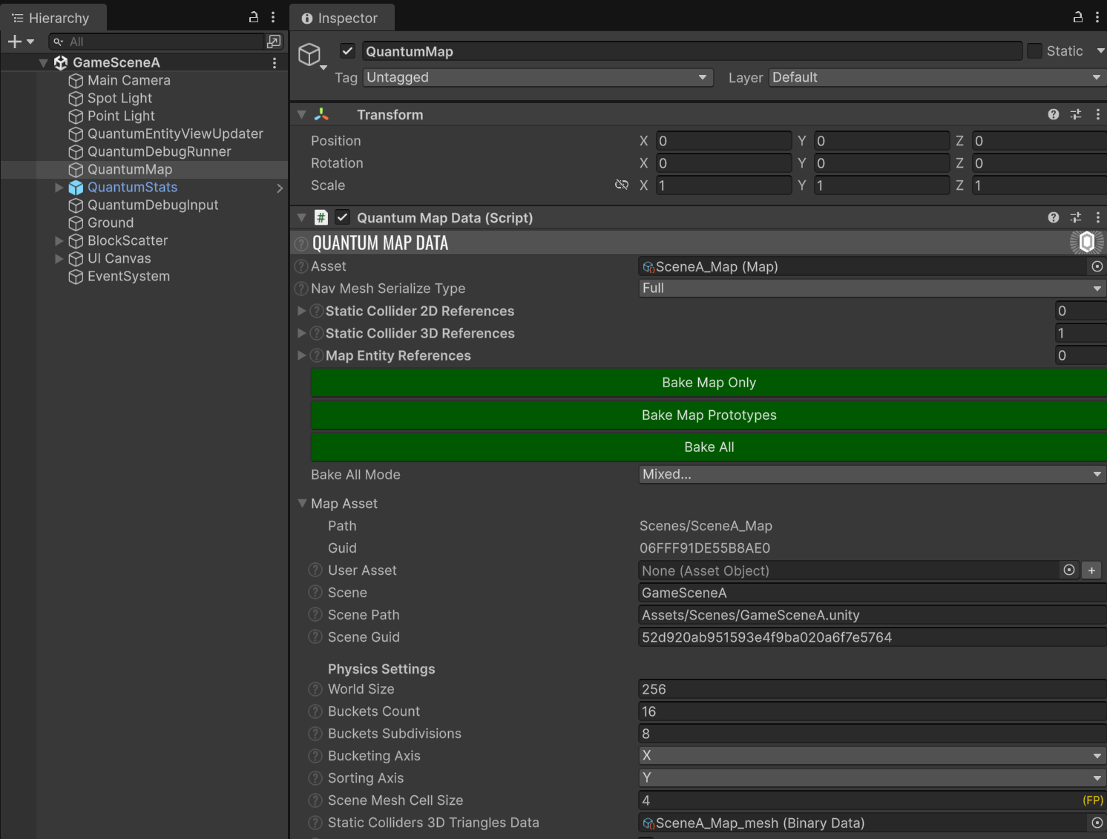Select EventSystem in the Hierarchy
The width and height of the screenshot is (1107, 839).
128,276
